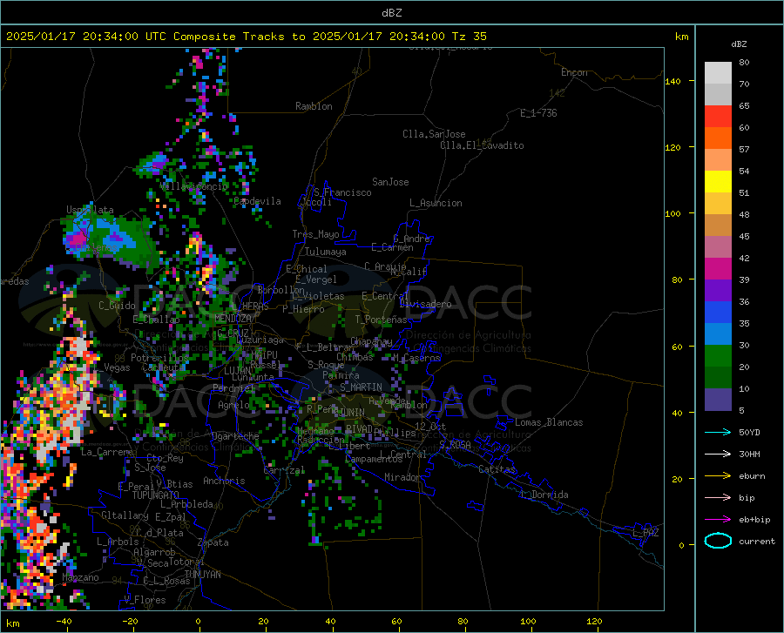Click the Carrizal label
The height and width of the screenshot is (633, 784).
(284, 470)
